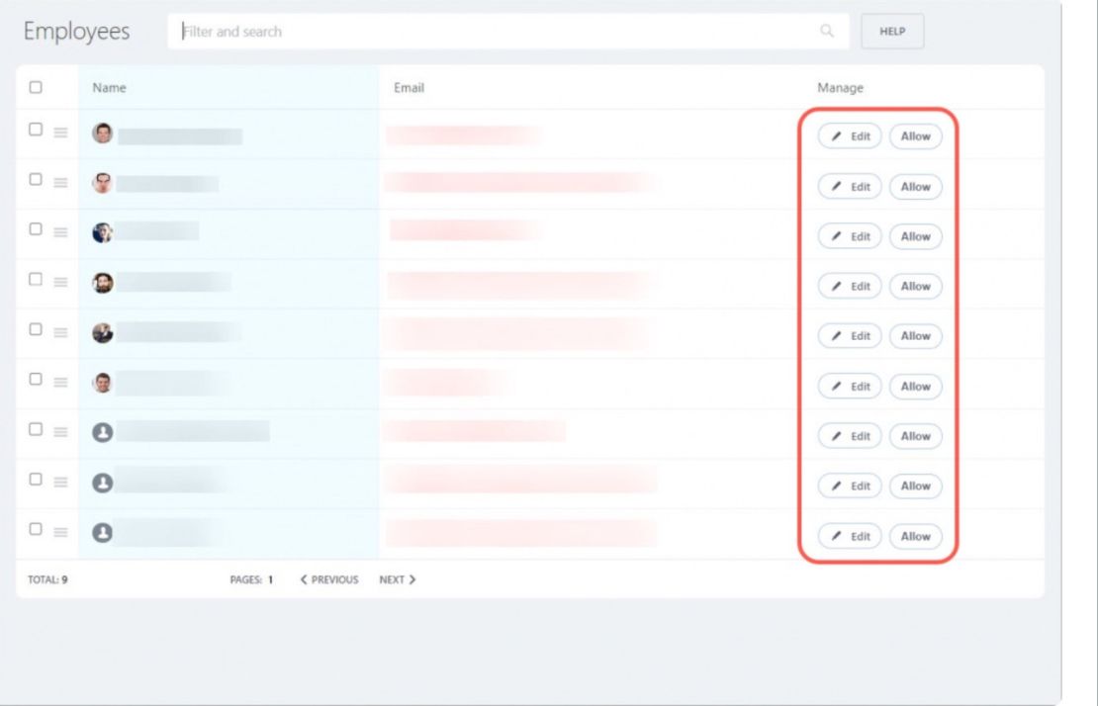Click the avatar photo of the fifth employee
The width and height of the screenshot is (1098, 706).
pos(102,333)
